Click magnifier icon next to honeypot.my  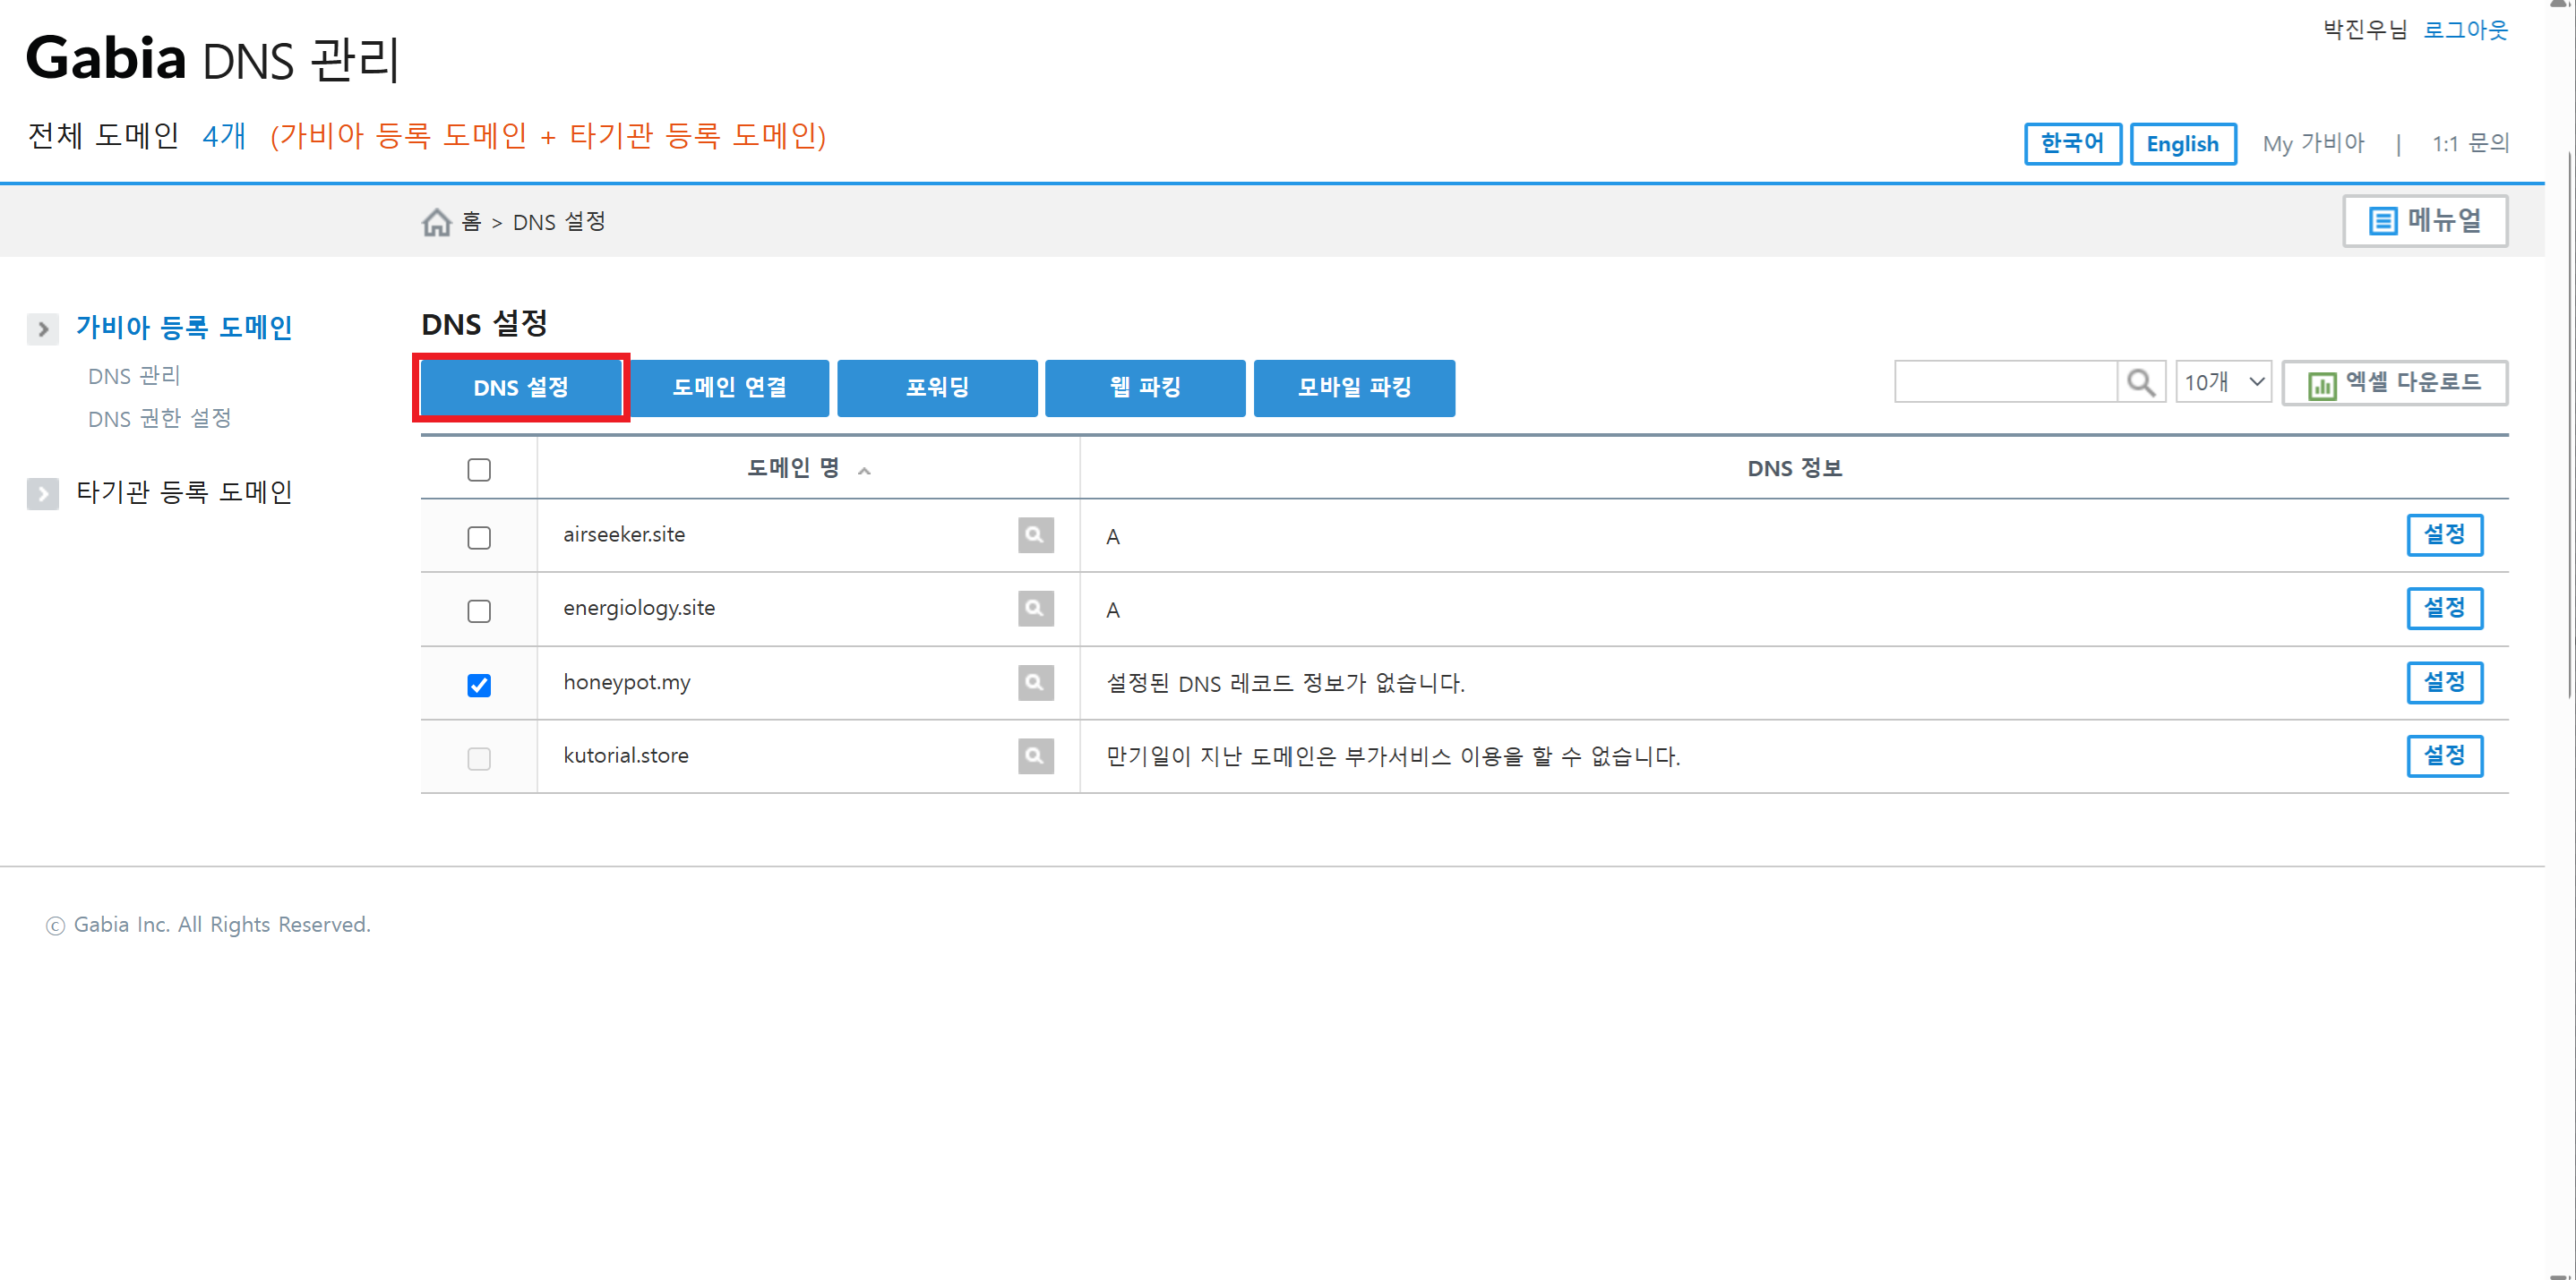1035,682
